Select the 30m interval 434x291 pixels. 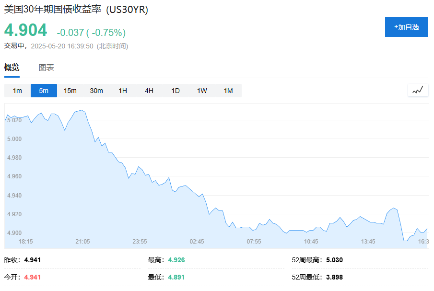pos(96,90)
